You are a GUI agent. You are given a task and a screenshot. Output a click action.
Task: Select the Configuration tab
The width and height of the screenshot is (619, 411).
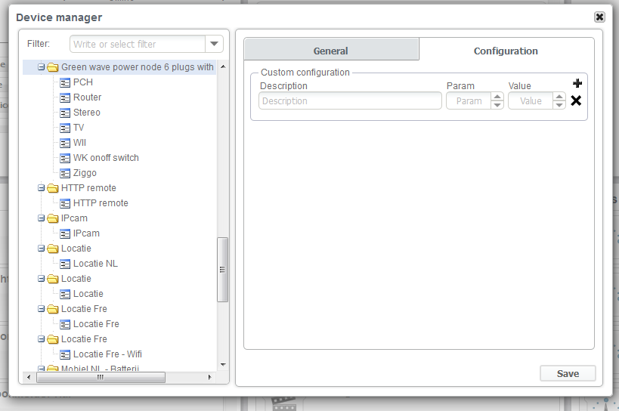(506, 51)
